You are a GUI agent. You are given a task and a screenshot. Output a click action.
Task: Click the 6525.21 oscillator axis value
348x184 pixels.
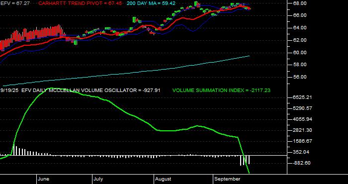tap(303, 97)
